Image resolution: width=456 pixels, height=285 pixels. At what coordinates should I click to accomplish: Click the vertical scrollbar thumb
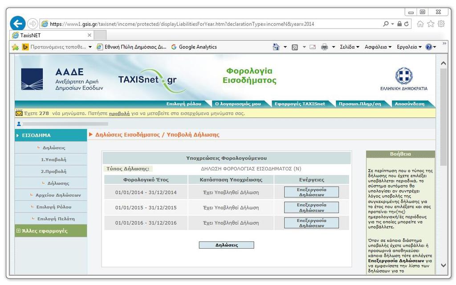444,117
